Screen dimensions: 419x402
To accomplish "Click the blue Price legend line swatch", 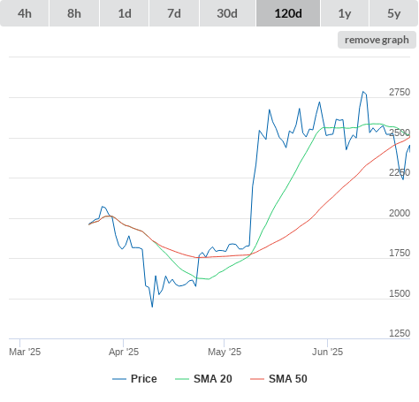I will [119, 379].
